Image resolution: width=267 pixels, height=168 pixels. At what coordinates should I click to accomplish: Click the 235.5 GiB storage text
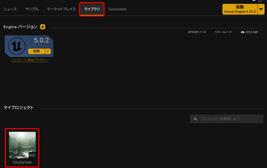(251, 32)
